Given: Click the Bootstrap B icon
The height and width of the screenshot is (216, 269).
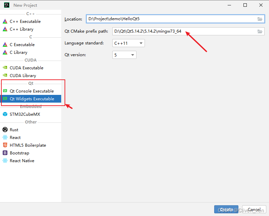Looking at the screenshot, I should [5, 153].
